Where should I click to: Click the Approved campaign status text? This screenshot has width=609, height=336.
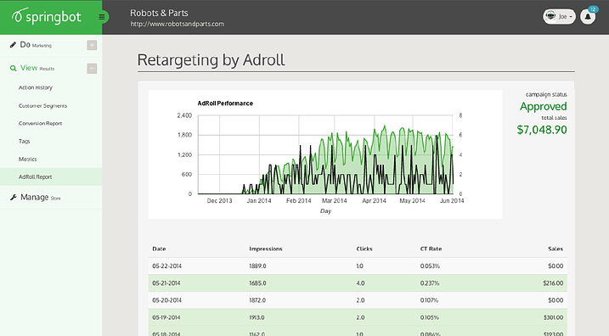coord(544,106)
